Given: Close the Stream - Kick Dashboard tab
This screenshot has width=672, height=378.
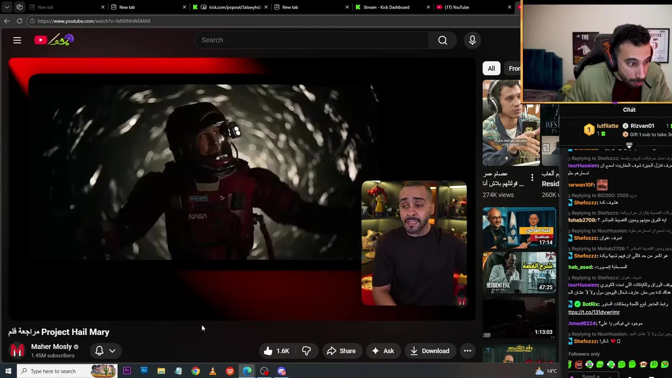Looking at the screenshot, I should click(x=428, y=7).
